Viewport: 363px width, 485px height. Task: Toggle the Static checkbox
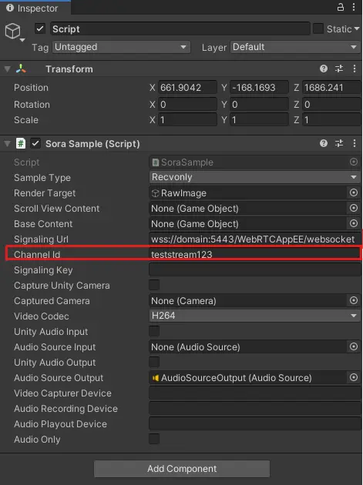tap(318, 28)
